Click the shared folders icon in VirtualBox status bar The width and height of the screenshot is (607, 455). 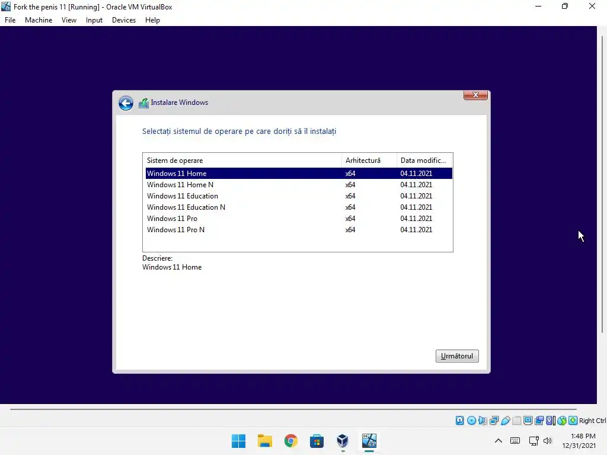click(516, 421)
